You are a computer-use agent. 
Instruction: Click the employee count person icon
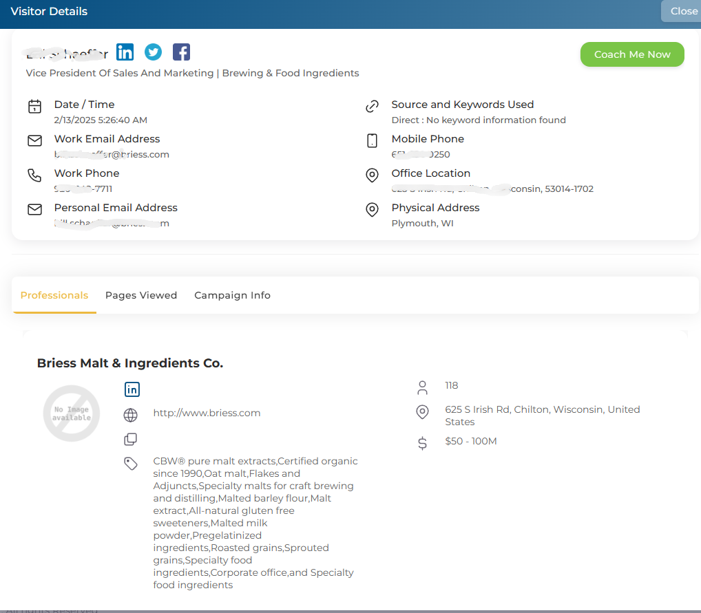pos(422,388)
